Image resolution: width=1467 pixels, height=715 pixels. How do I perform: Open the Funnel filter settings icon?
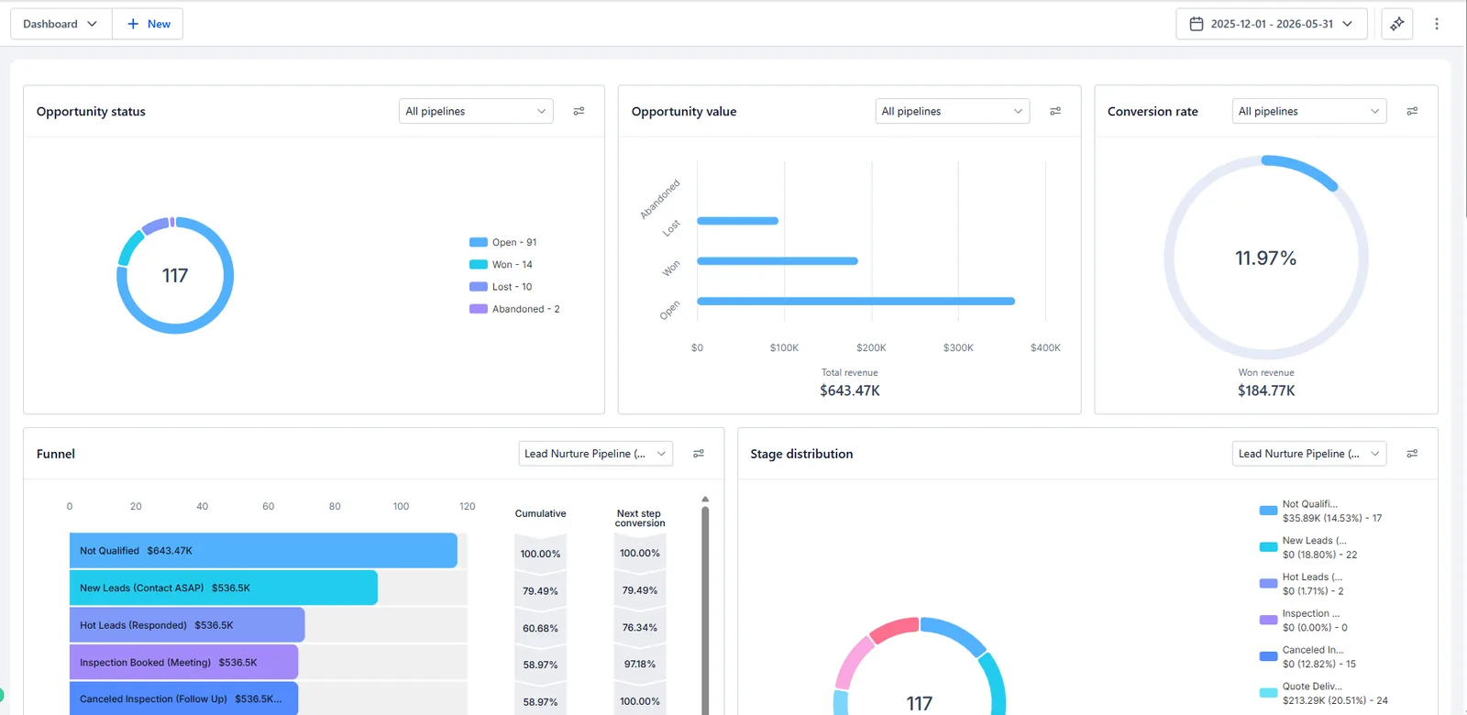click(x=699, y=454)
